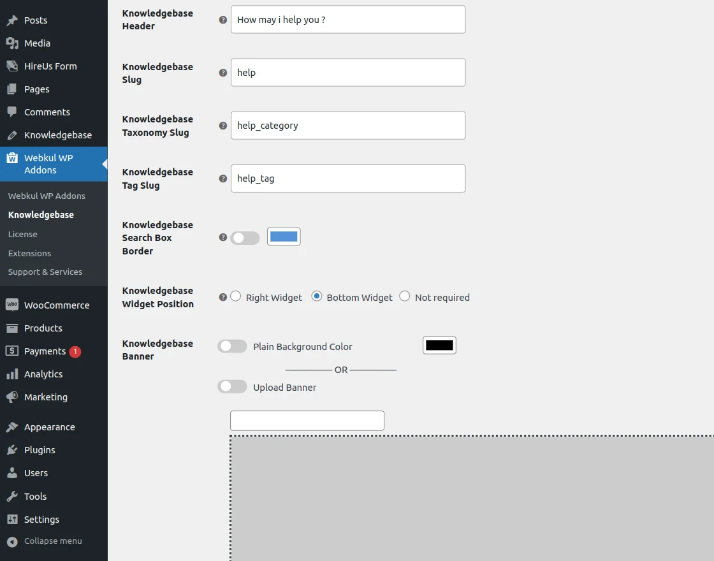Open the Settings menu
Viewport: 714px width, 561px height.
(41, 519)
